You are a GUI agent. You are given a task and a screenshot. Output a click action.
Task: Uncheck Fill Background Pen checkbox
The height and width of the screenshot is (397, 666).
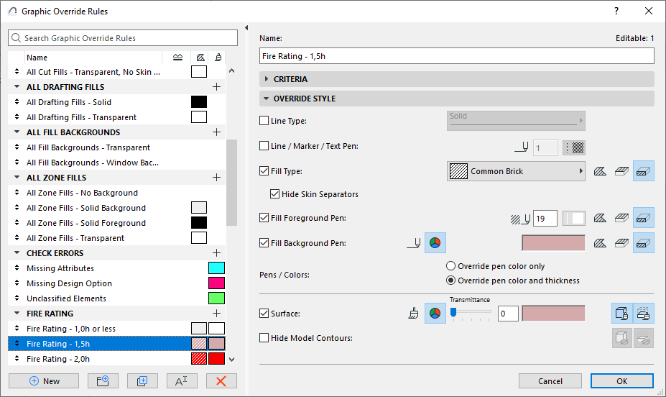point(264,243)
